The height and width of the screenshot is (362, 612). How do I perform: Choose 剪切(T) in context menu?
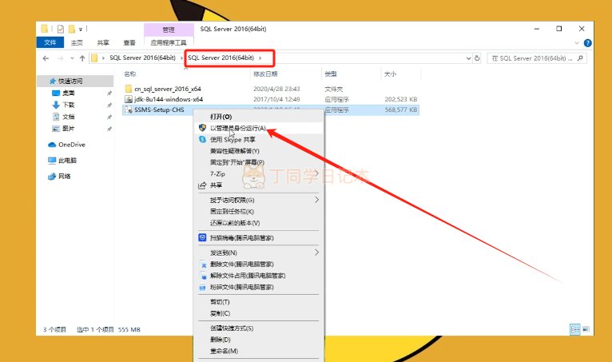tap(259, 302)
